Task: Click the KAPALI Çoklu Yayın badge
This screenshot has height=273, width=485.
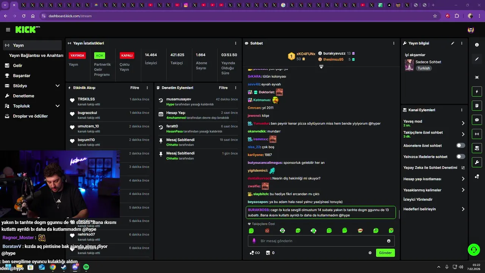Action: (x=127, y=55)
